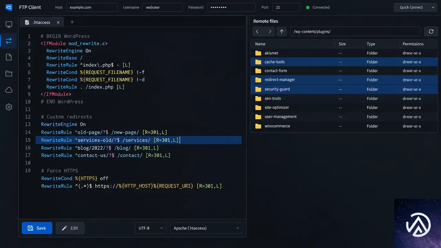This screenshot has height=248, width=441.
Task: Select the user-management folder row
Action: [344, 117]
